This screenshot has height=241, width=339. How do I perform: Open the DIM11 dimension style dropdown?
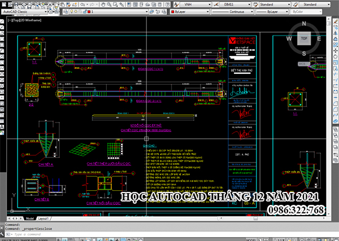point(249,5)
